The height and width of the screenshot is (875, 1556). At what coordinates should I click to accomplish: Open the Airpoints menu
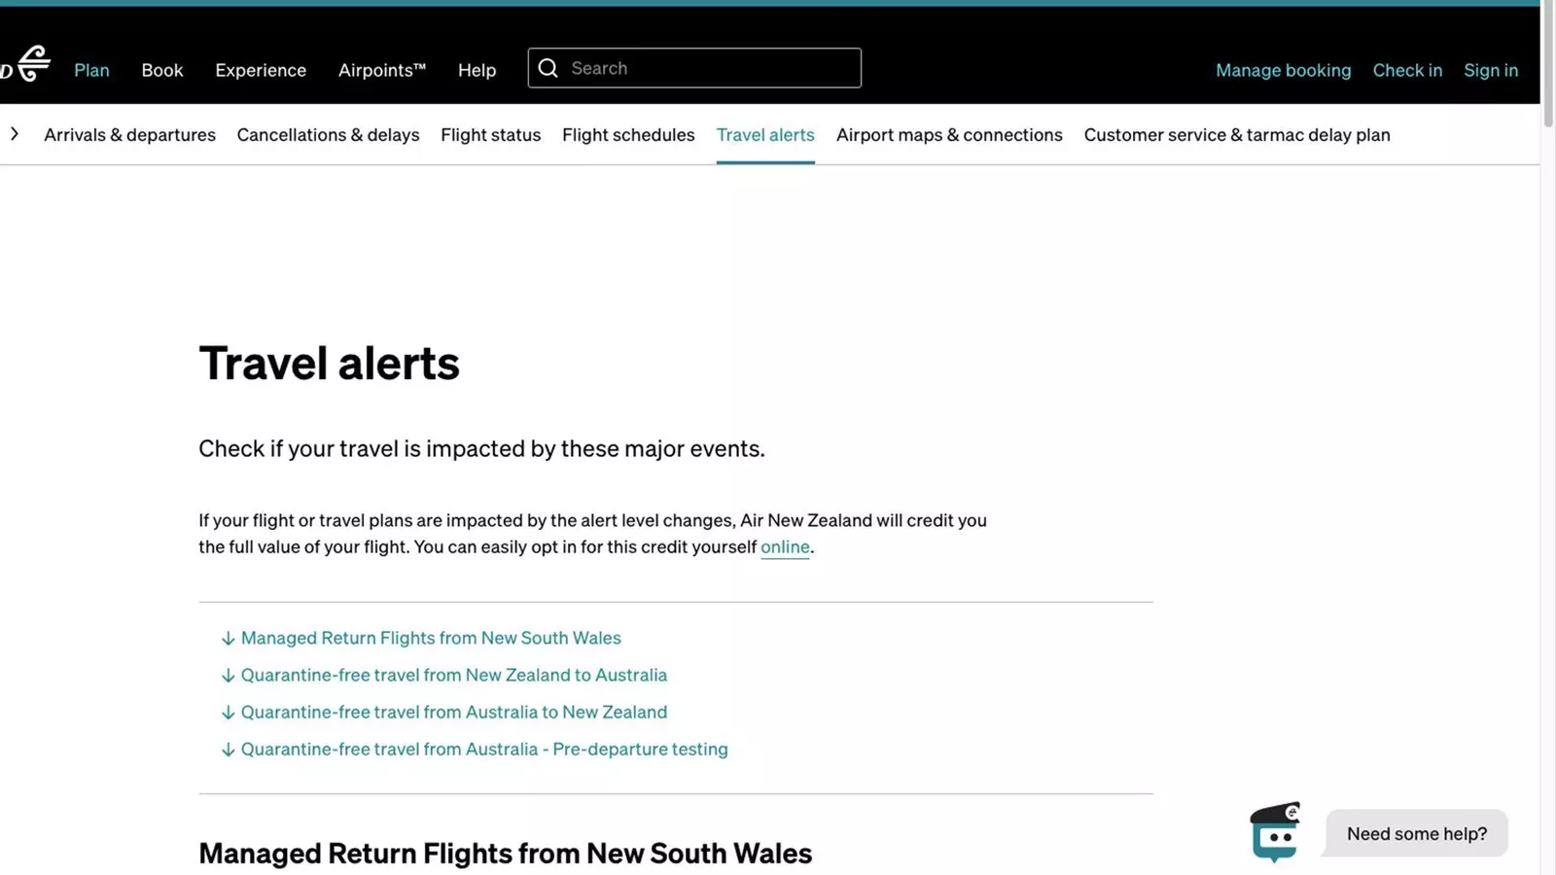[381, 70]
